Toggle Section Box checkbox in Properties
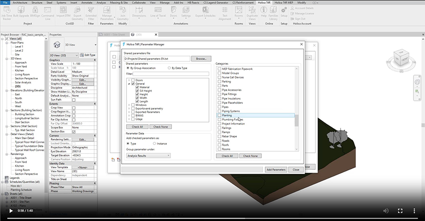Viewport: 425px width, 221px height. 74,132
